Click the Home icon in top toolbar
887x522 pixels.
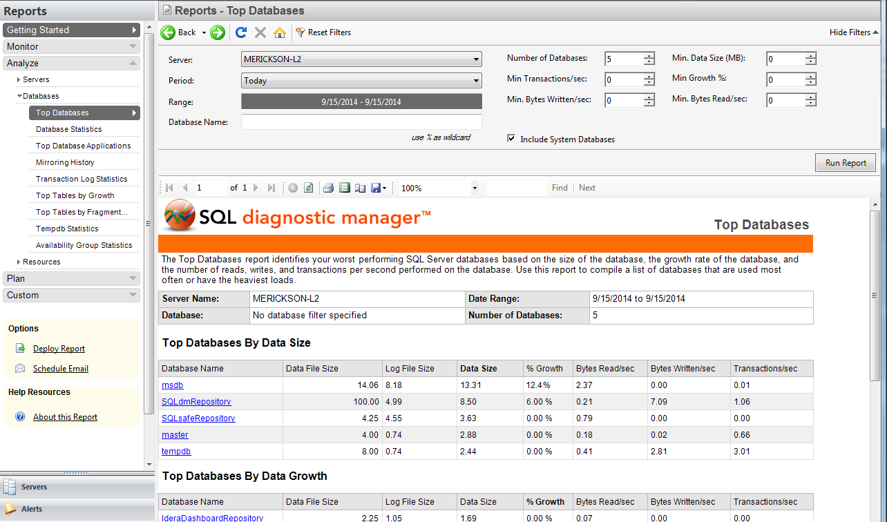click(279, 32)
